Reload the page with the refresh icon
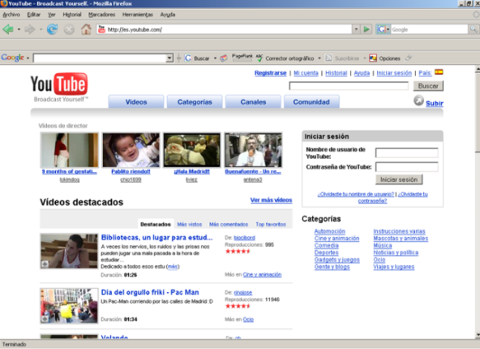The image size is (480, 349). (53, 29)
